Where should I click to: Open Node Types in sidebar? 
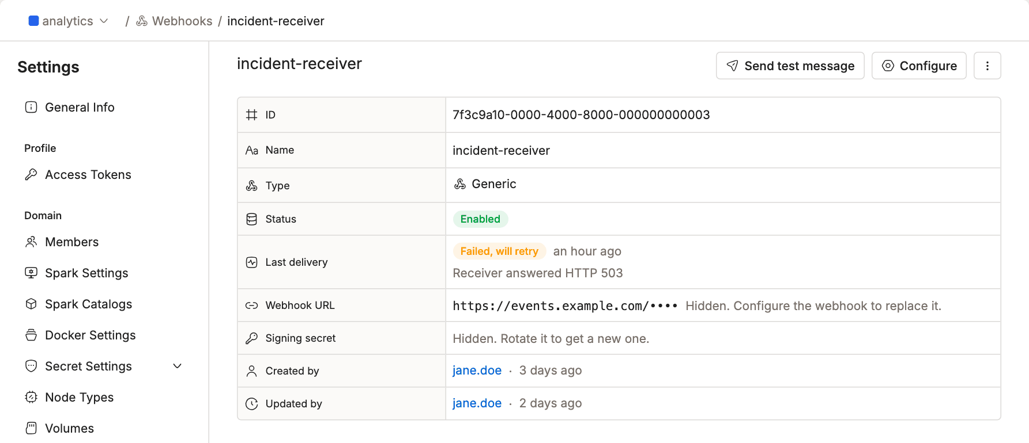pos(80,398)
